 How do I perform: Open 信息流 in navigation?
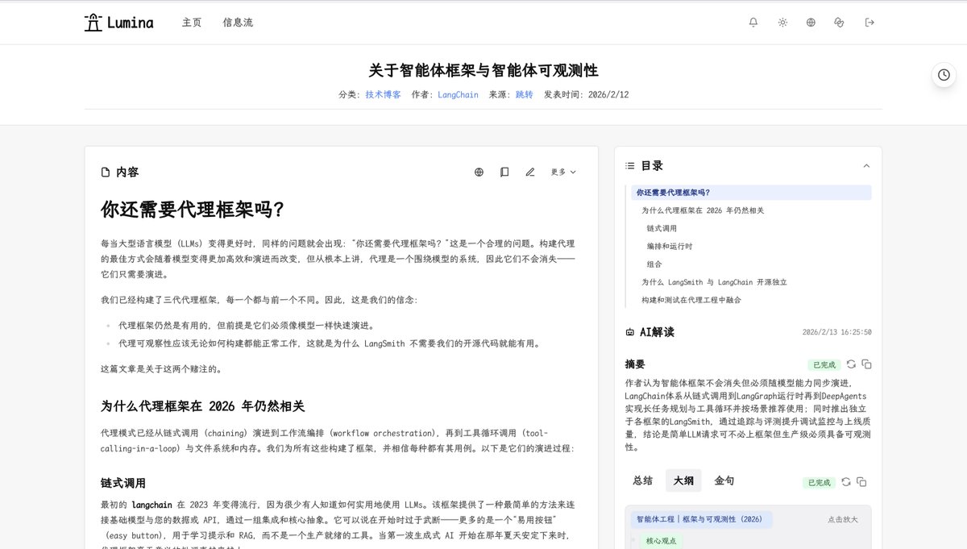238,23
